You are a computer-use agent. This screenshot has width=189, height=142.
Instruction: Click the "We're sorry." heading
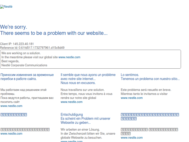tap(14, 27)
